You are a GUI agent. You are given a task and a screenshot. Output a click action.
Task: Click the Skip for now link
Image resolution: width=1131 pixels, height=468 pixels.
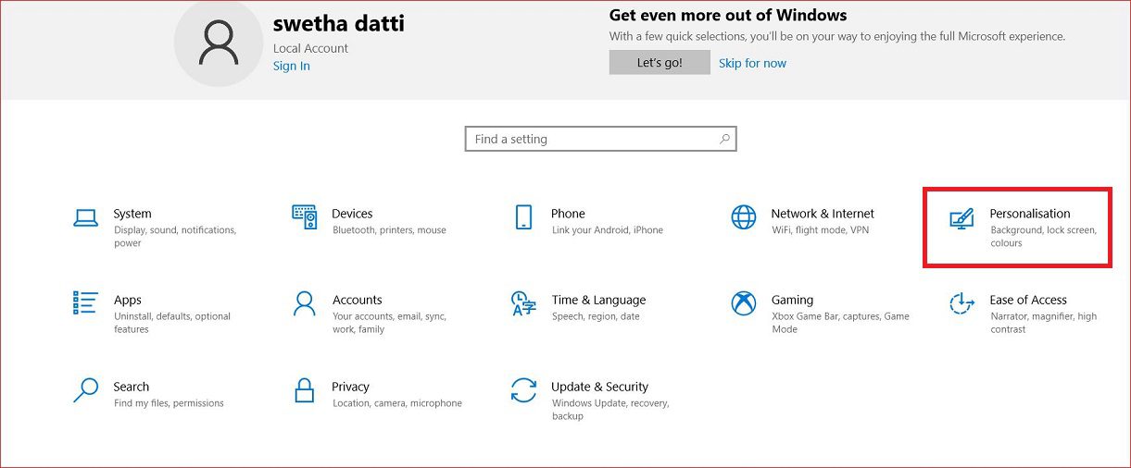[x=752, y=64]
